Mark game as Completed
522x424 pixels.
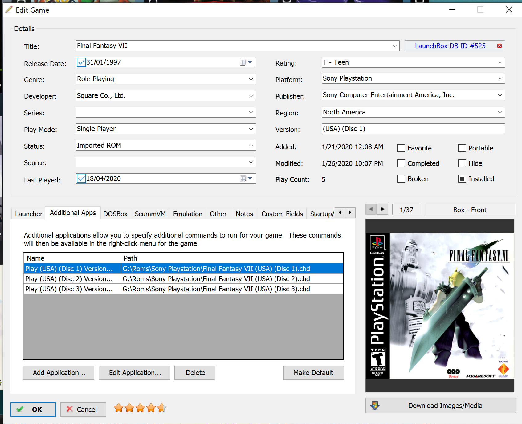tap(401, 163)
